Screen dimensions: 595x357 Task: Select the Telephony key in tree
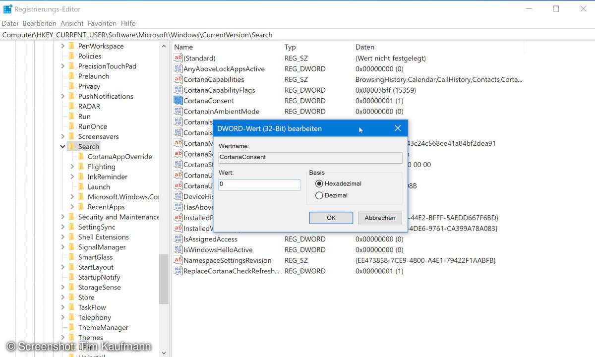point(94,317)
